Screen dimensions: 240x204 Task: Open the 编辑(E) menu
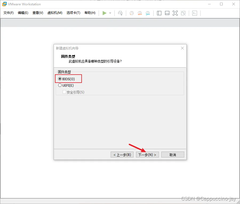tap(23, 13)
